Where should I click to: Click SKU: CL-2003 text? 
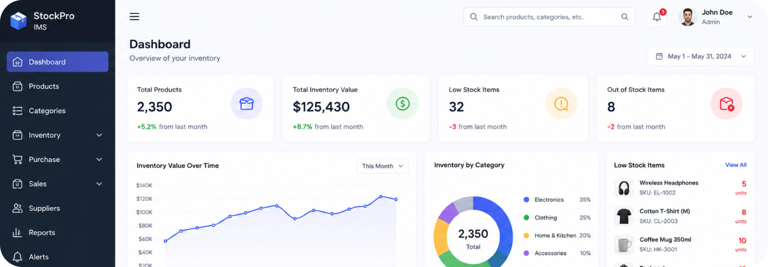658,221
